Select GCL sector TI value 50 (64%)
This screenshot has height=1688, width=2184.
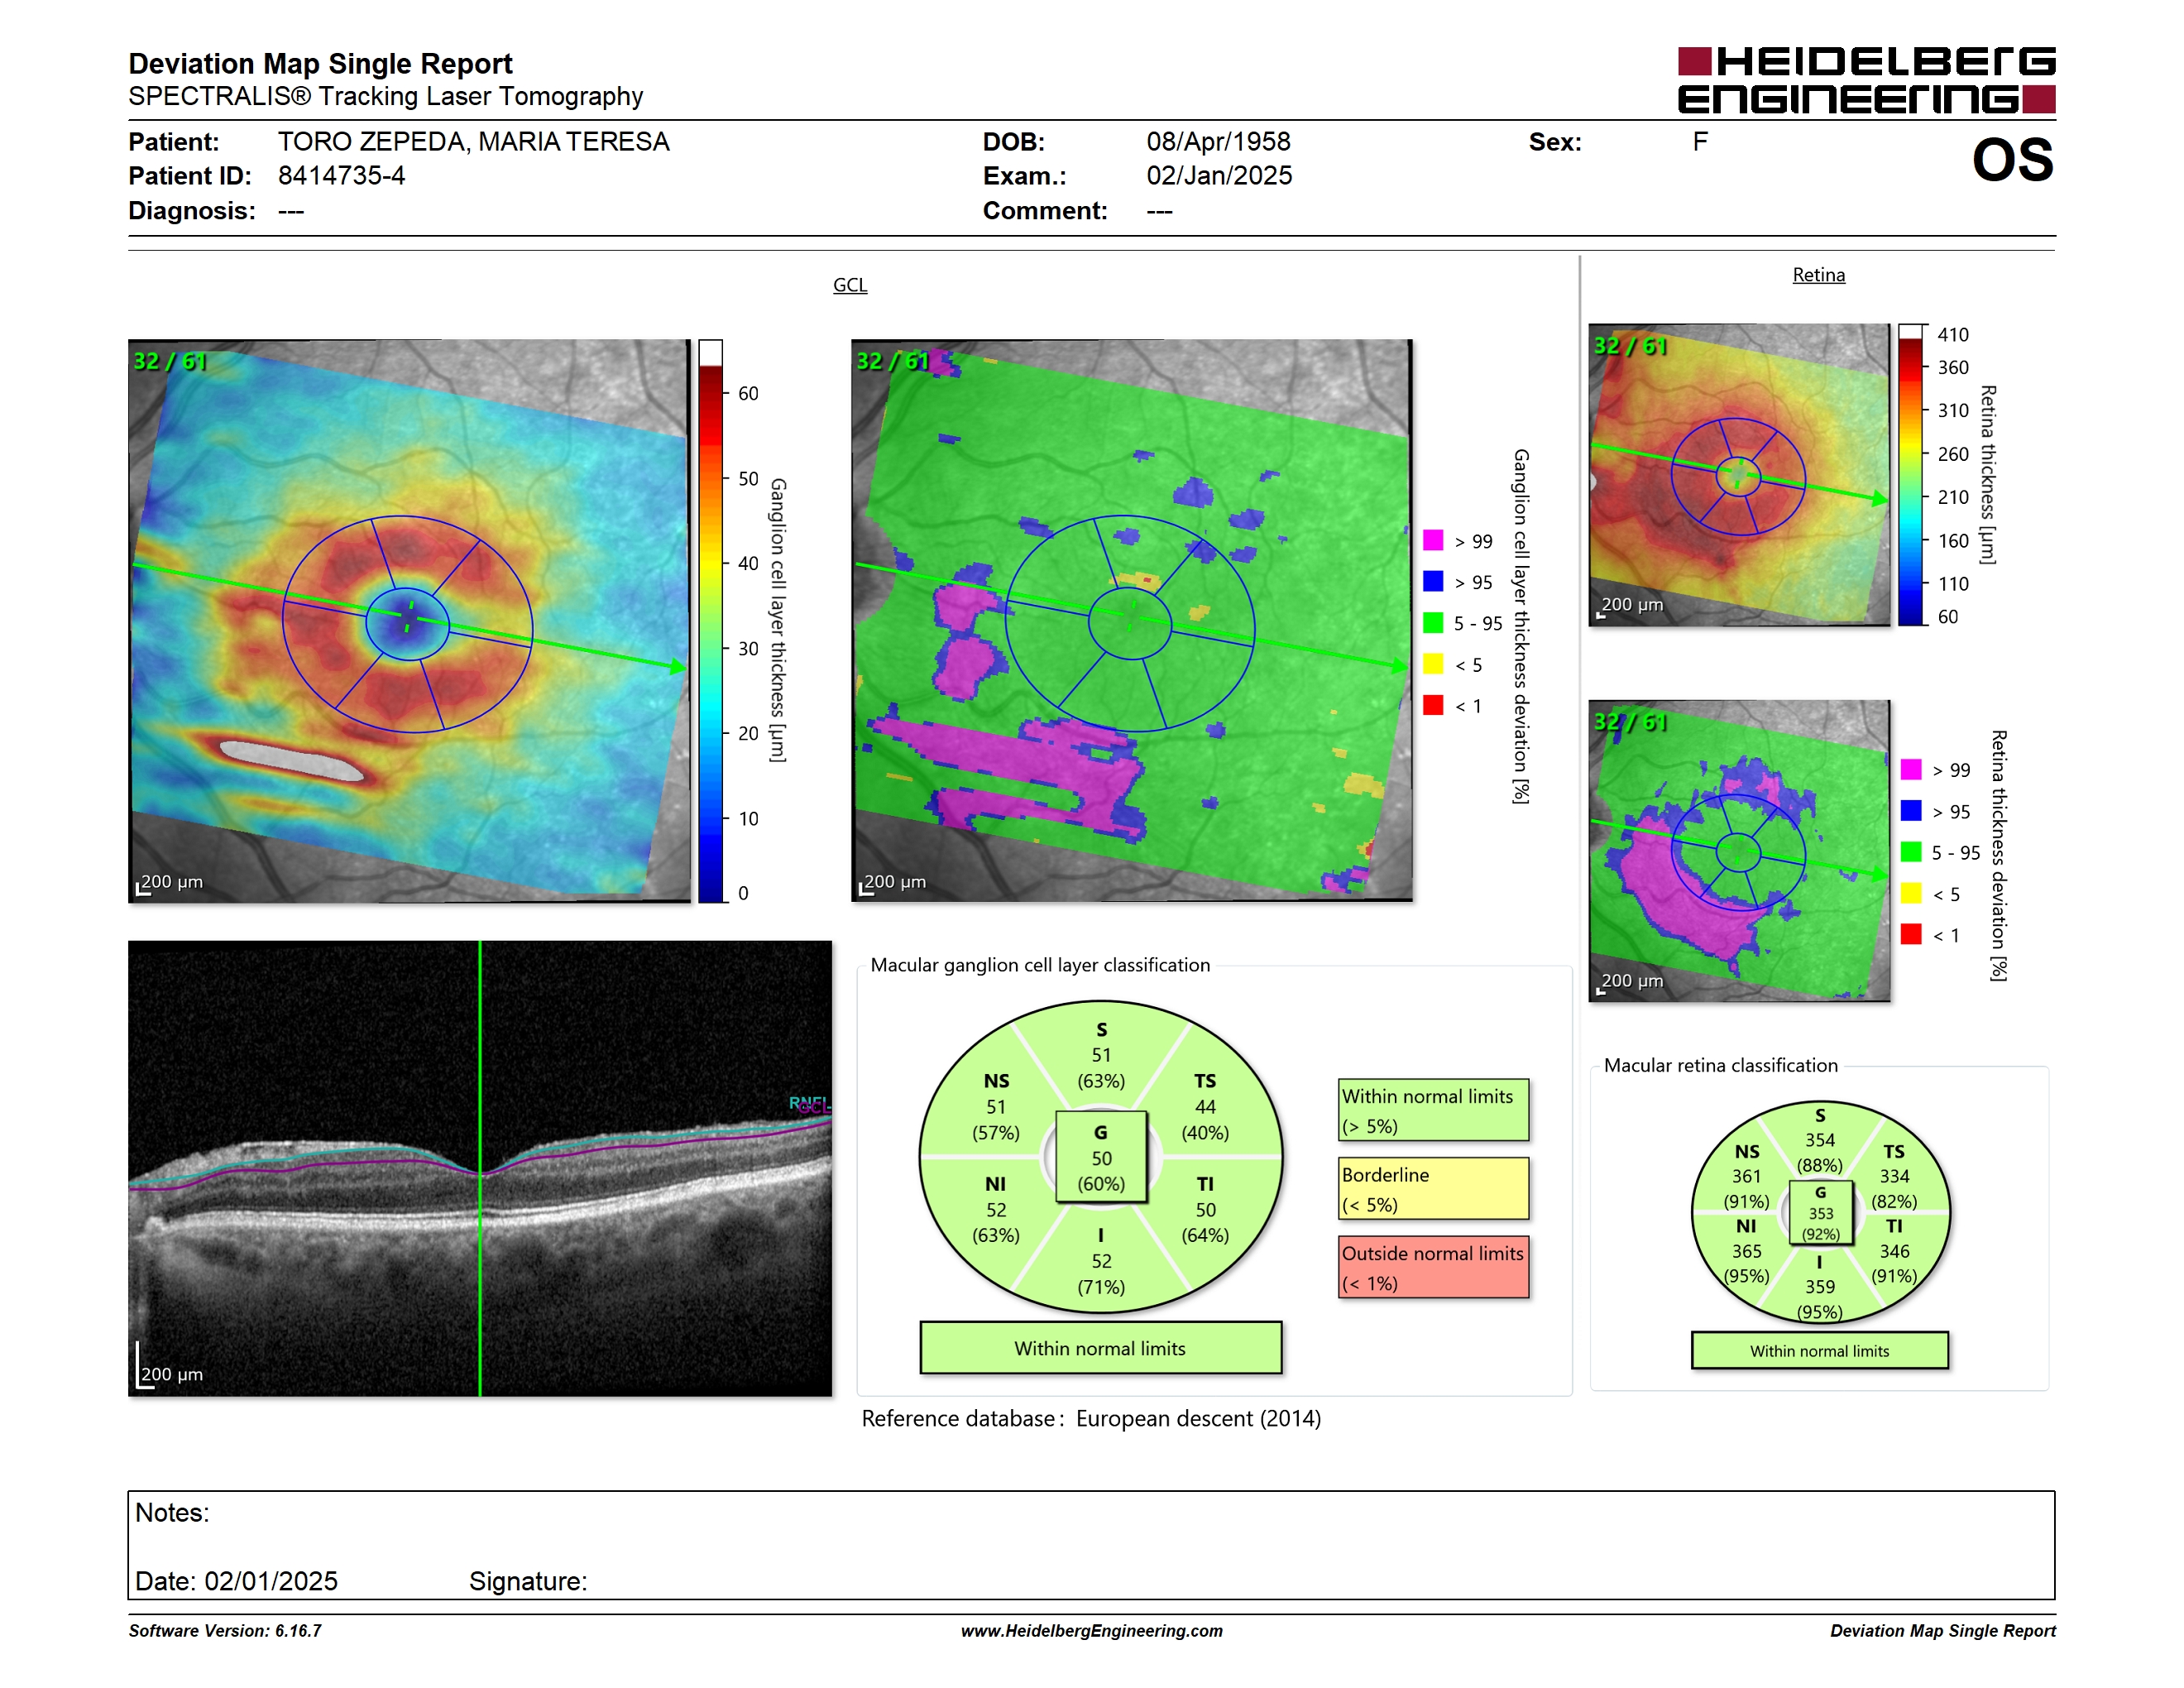pyautogui.click(x=1205, y=1210)
